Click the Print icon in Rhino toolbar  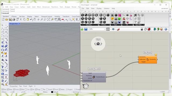14,19
